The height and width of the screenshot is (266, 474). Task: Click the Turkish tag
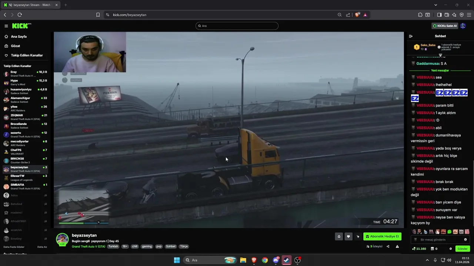coord(113,246)
